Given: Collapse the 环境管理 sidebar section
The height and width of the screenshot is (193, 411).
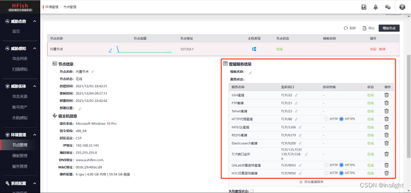Looking at the screenshot, I should click(x=35, y=135).
